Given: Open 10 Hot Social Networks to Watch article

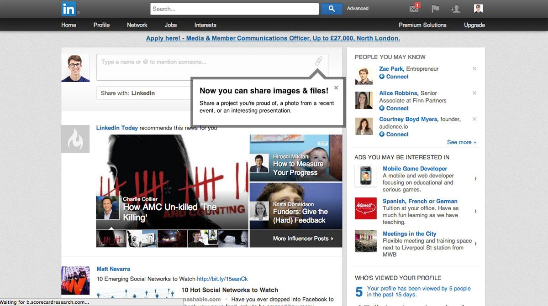Looking at the screenshot, I should (x=230, y=290).
